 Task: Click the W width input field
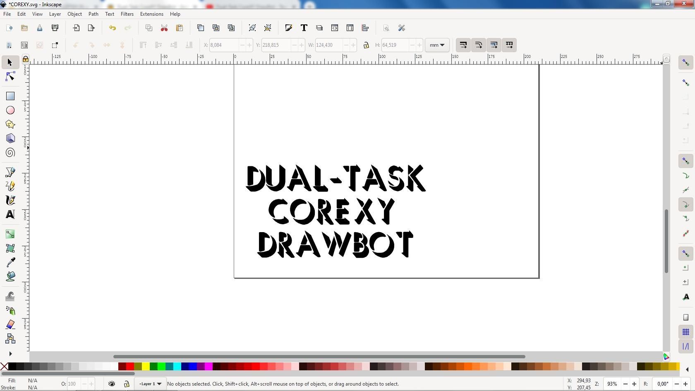click(x=329, y=45)
